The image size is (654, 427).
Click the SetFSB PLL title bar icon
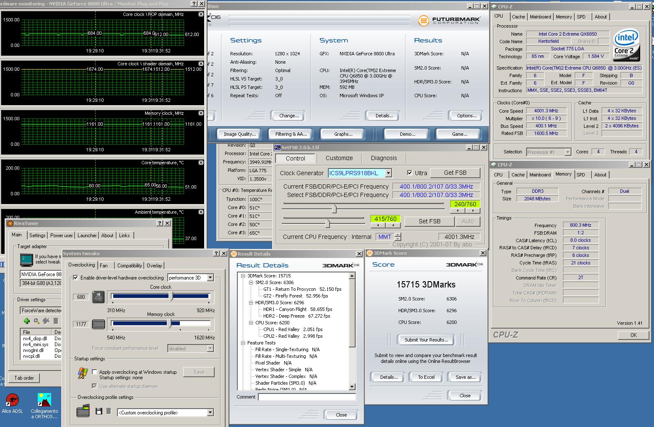click(x=278, y=148)
